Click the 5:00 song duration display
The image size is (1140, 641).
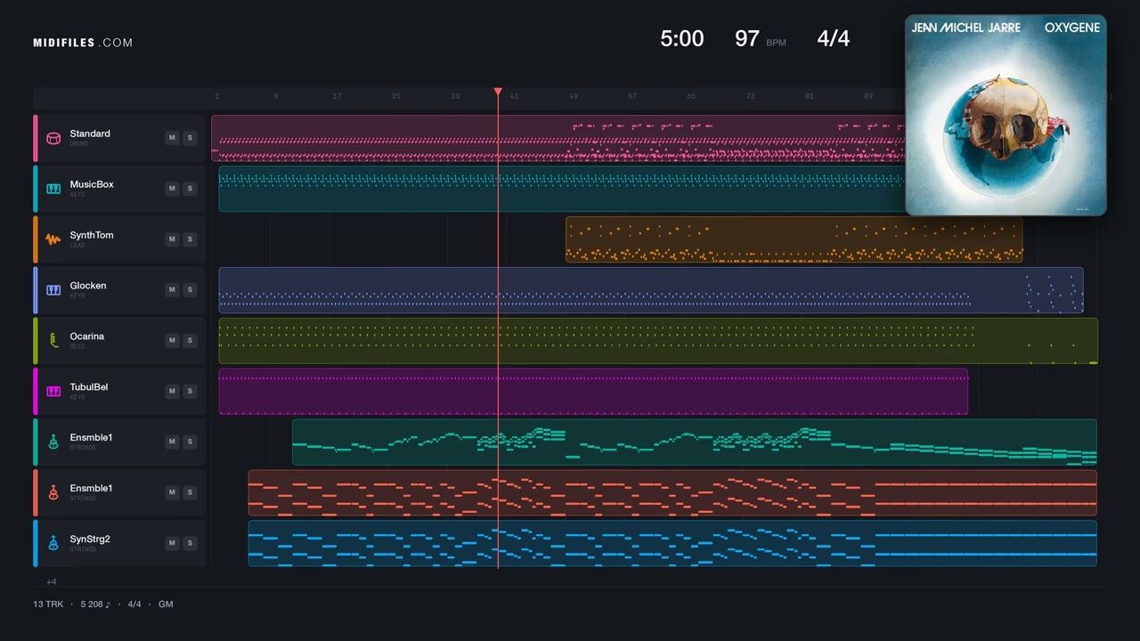(x=682, y=38)
